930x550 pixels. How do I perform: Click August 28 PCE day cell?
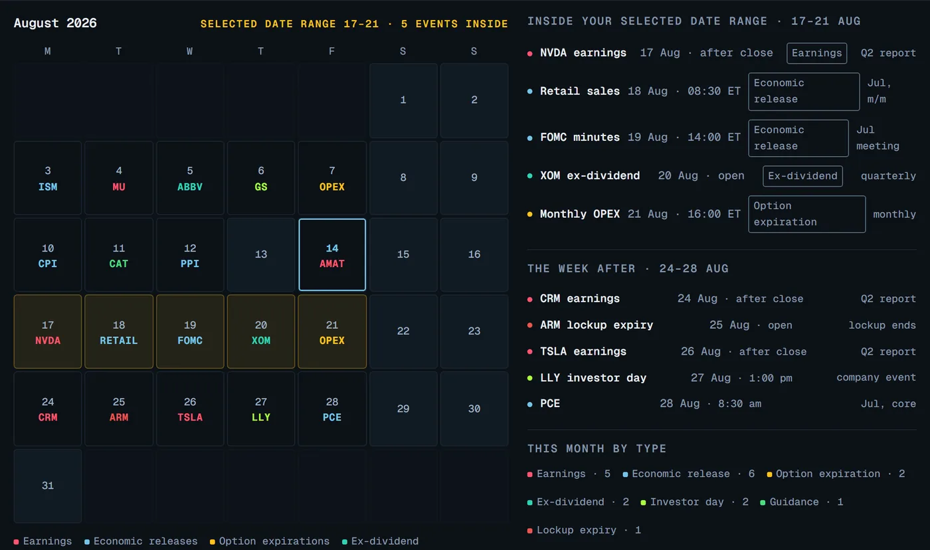[332, 409]
